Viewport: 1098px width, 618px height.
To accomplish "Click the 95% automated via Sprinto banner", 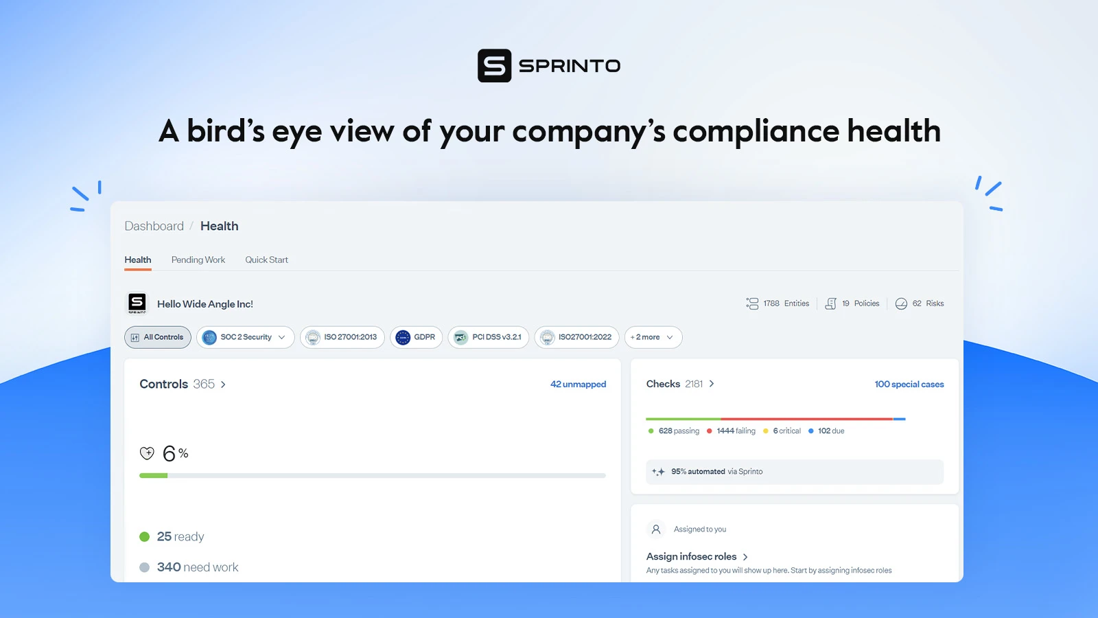I will pyautogui.click(x=795, y=472).
